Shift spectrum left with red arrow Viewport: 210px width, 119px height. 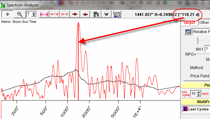pyautogui.click(x=85, y=14)
